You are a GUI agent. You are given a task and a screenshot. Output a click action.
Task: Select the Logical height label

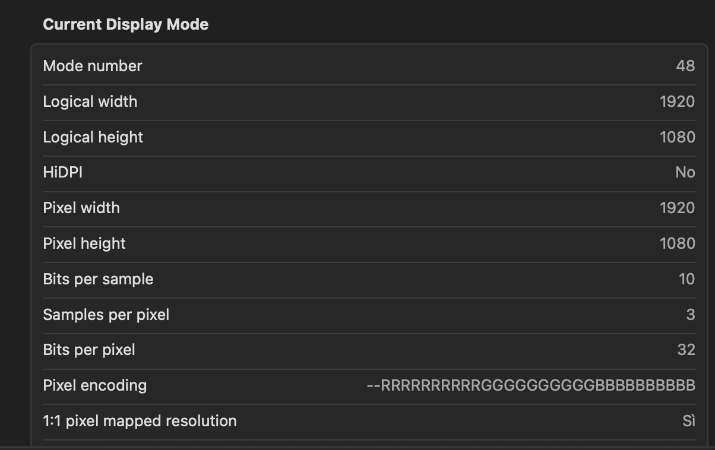93,137
